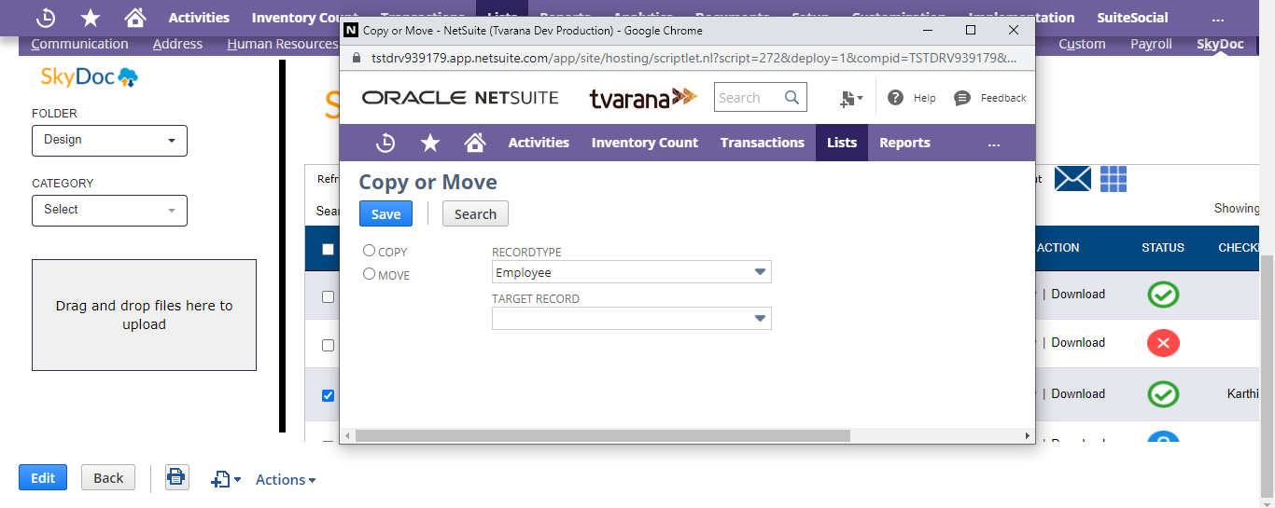Click the green check status in first row

(1163, 295)
